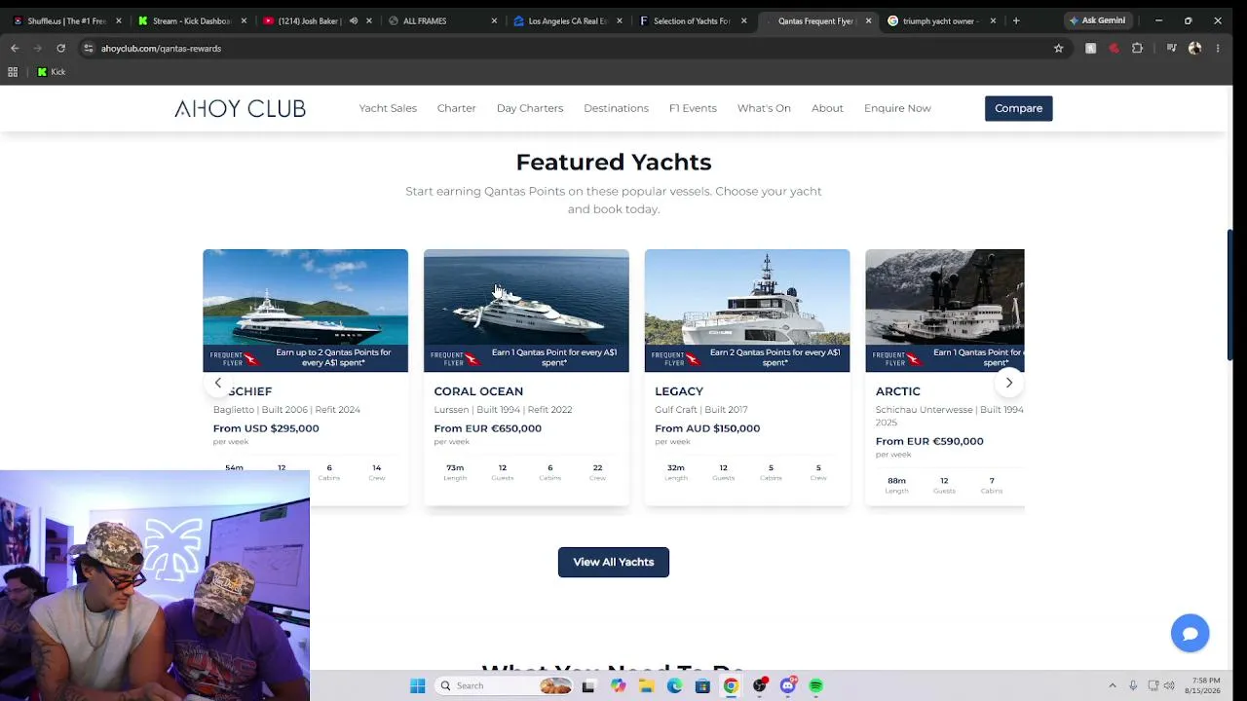Image resolution: width=1247 pixels, height=701 pixels.
Task: Open a new browser tab
Action: click(x=1016, y=20)
